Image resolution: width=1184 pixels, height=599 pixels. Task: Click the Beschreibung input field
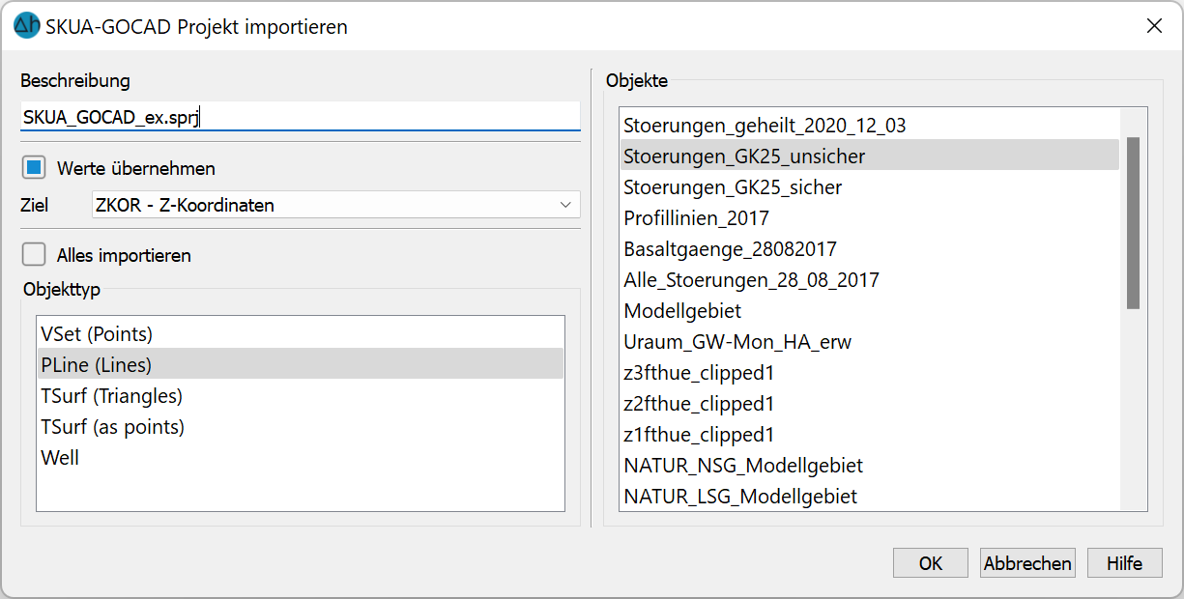point(301,117)
